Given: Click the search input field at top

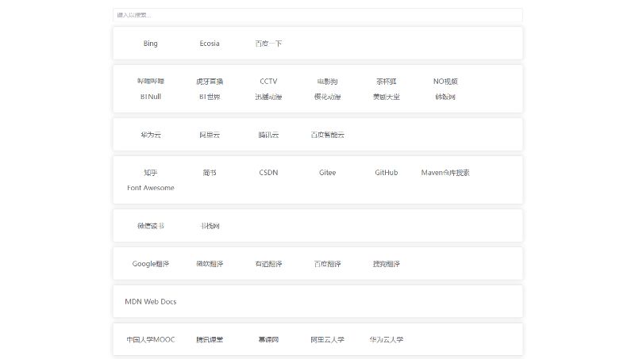Looking at the screenshot, I should [x=317, y=15].
